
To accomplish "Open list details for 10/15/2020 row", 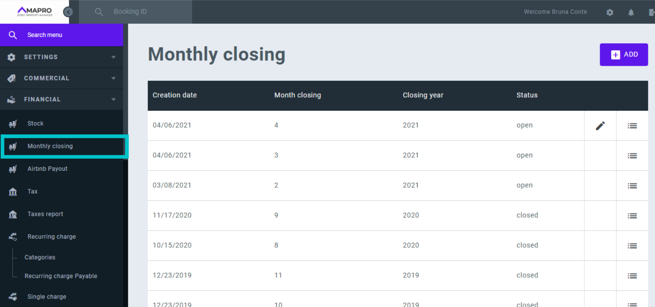I will click(x=632, y=246).
